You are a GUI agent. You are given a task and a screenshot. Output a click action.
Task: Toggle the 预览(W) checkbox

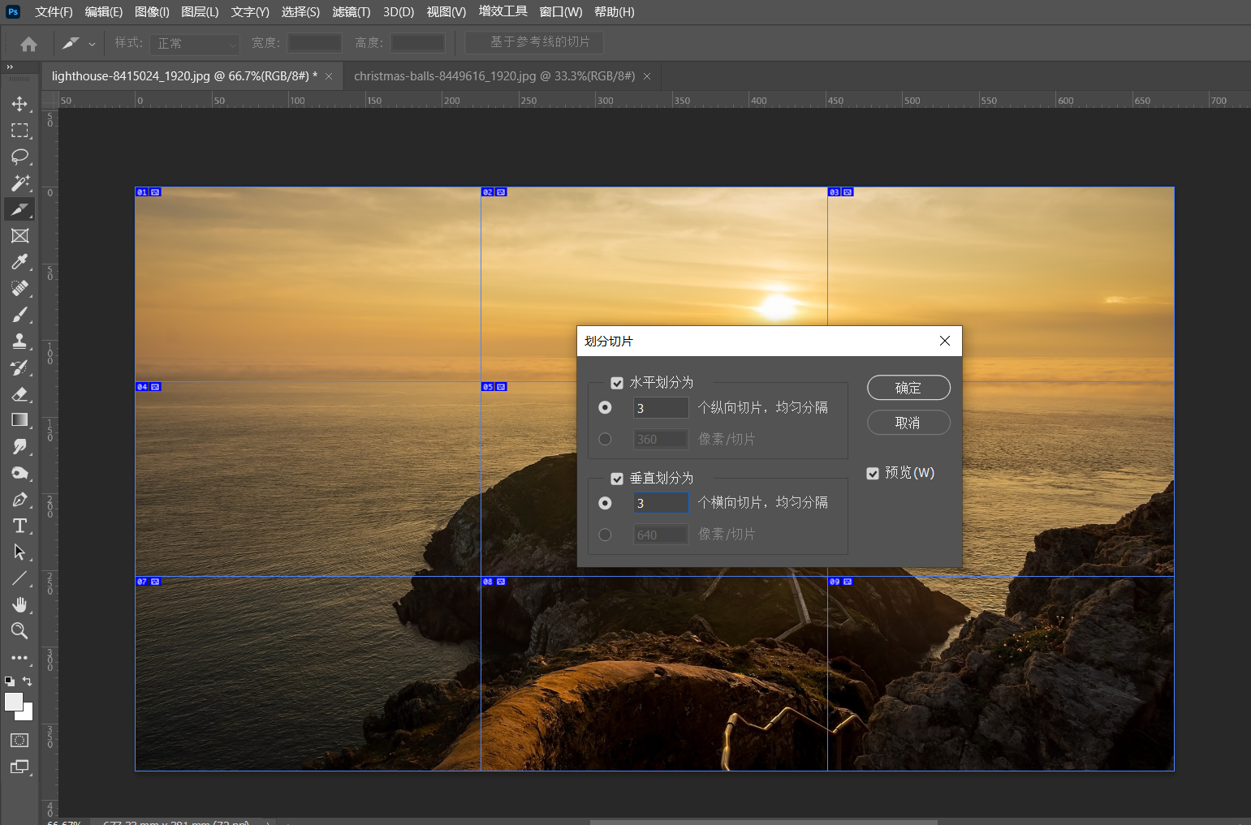[x=873, y=473]
